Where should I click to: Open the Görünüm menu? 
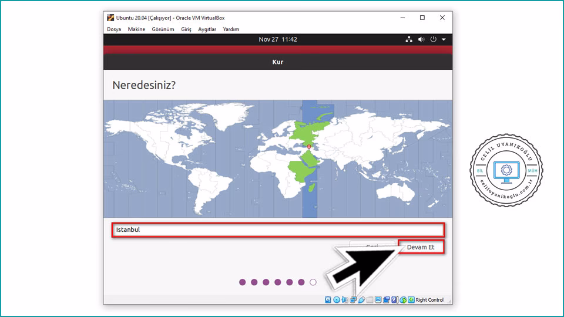click(x=163, y=29)
